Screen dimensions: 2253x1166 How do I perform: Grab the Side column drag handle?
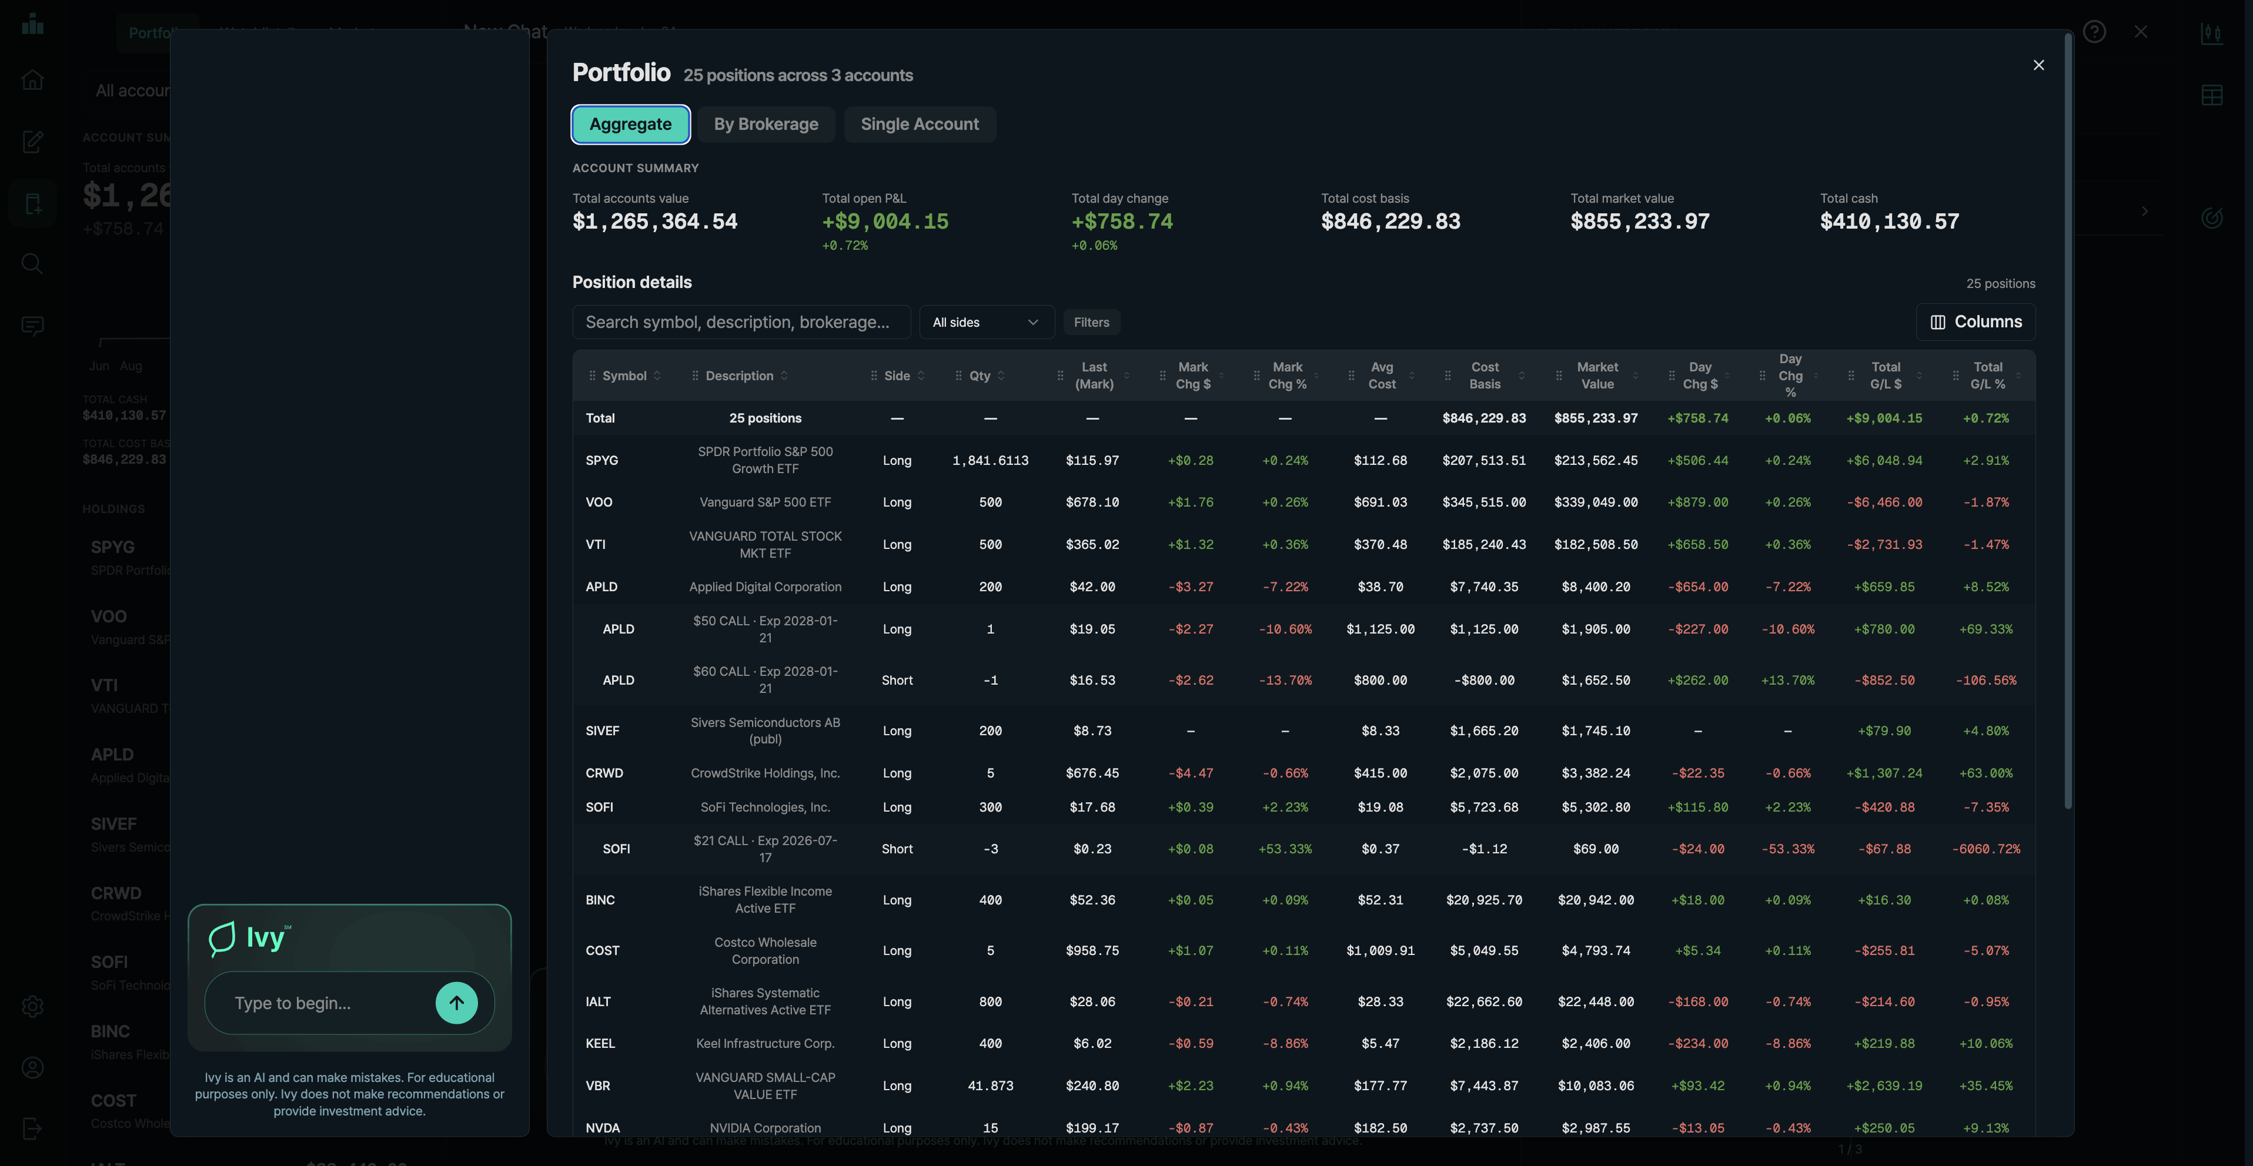874,376
